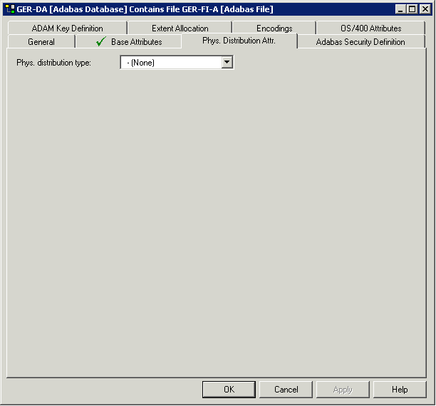The height and width of the screenshot is (406, 436).
Task: Click the green checkmark on Base Attributes
Action: point(100,42)
